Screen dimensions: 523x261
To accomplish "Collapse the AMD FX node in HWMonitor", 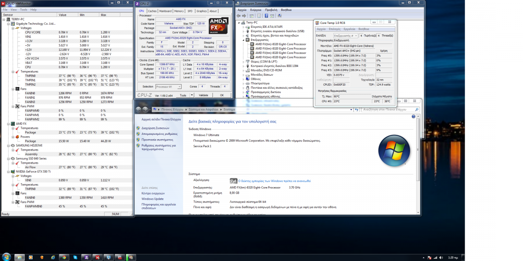I will pyautogui.click(x=8, y=124).
